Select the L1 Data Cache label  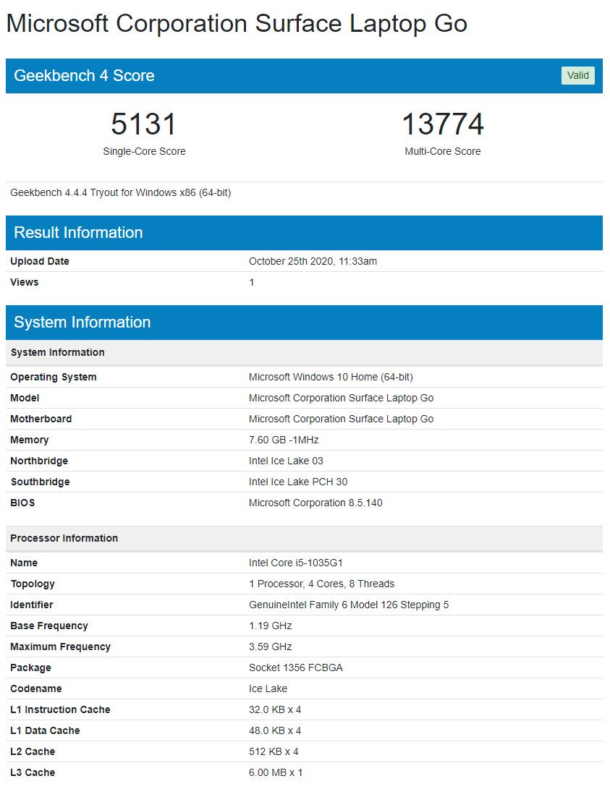pyautogui.click(x=46, y=730)
